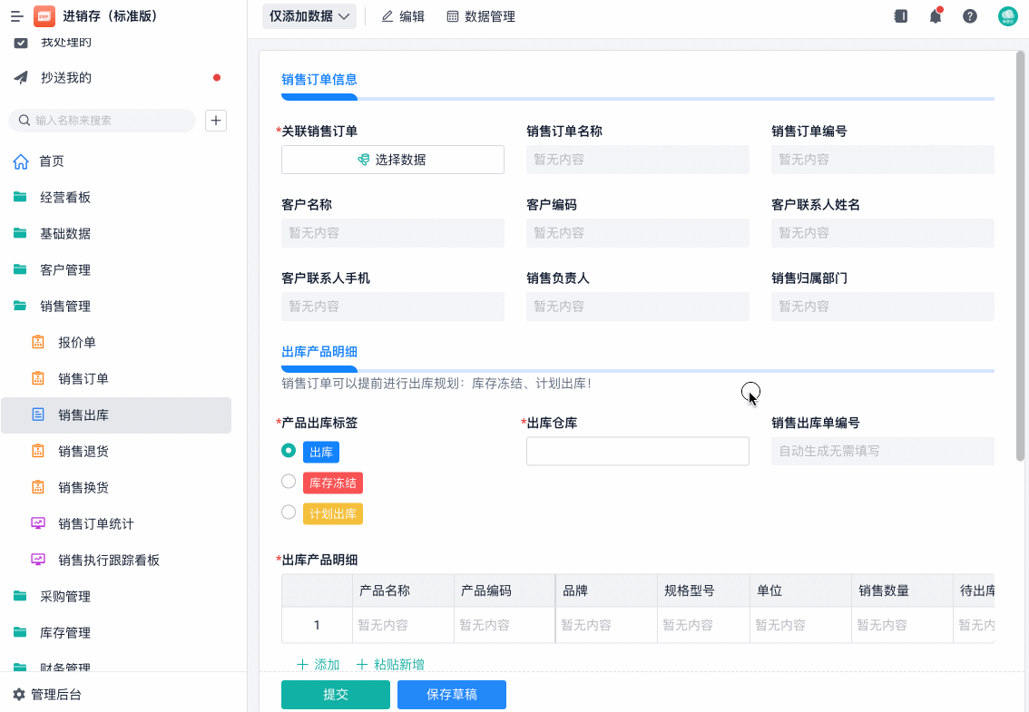This screenshot has width=1029, height=712.
Task: Select the 计划出库 radio option
Action: [x=288, y=512]
